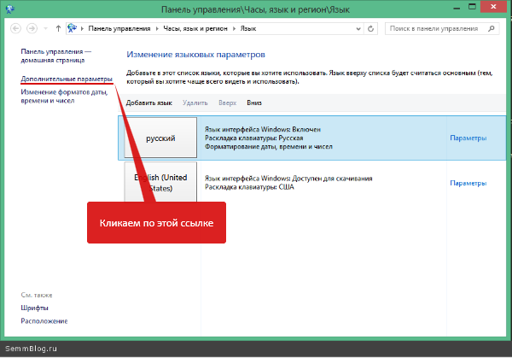
Task: Click 'Добавить язык' button
Action: [148, 103]
